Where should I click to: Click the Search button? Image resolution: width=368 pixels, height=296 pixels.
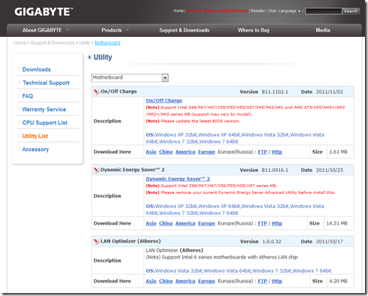351,11
